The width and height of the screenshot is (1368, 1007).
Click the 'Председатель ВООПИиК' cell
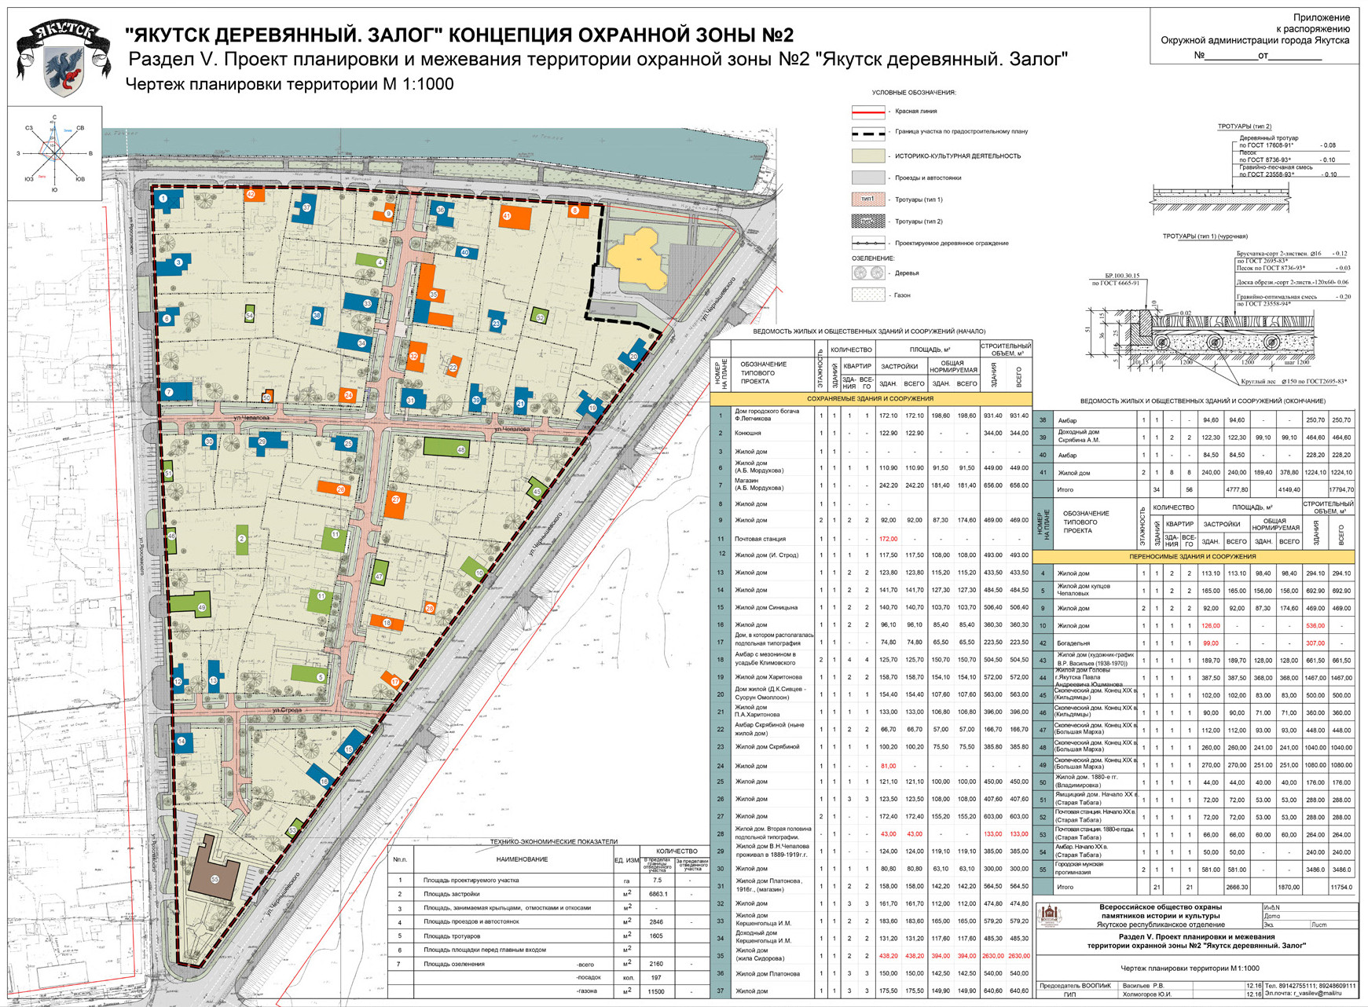tap(1075, 985)
